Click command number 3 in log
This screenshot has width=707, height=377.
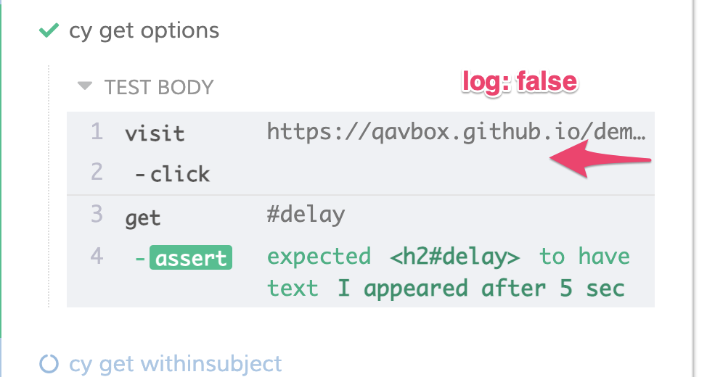click(97, 215)
